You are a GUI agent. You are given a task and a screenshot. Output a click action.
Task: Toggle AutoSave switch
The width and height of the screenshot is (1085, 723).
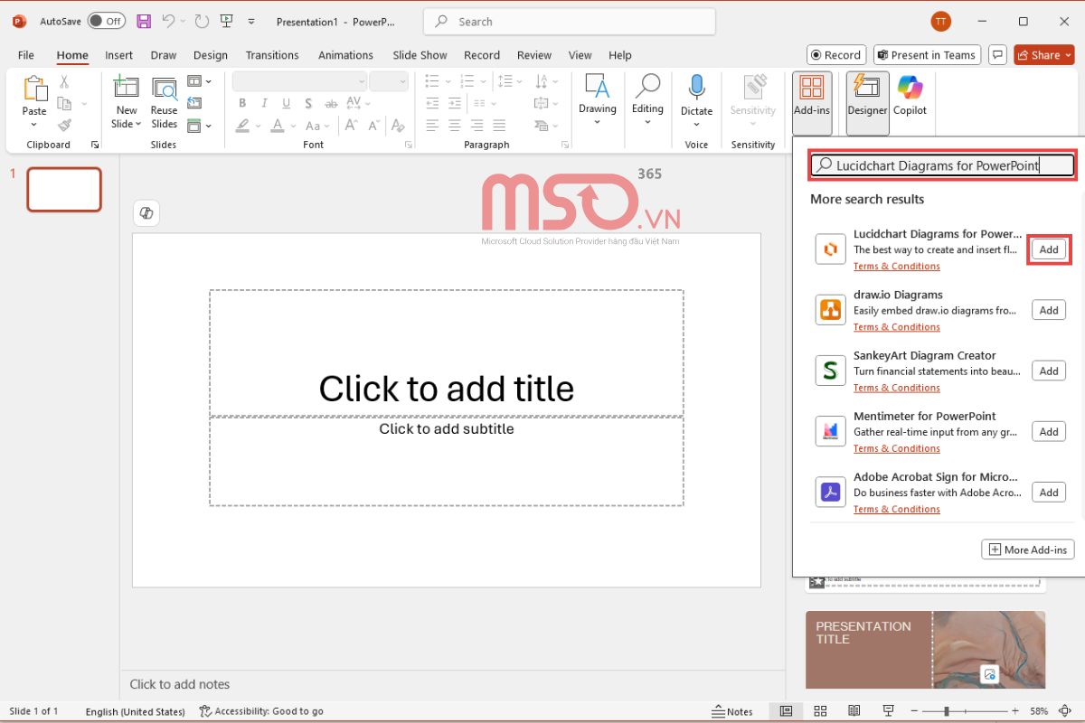pyautogui.click(x=106, y=21)
